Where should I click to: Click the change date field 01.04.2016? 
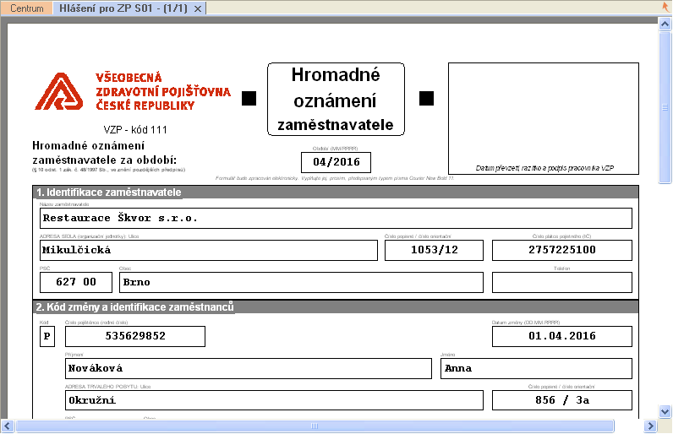[562, 336]
